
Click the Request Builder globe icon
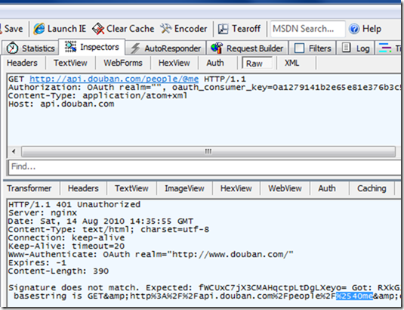tap(217, 48)
